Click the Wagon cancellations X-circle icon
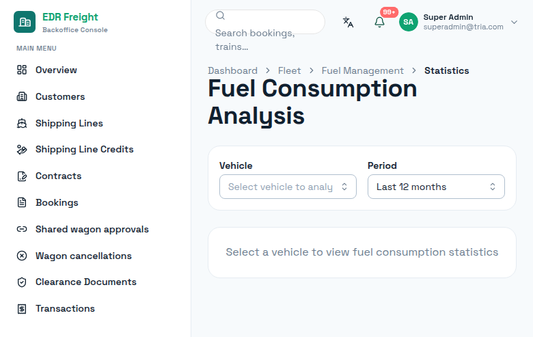 (x=22, y=256)
